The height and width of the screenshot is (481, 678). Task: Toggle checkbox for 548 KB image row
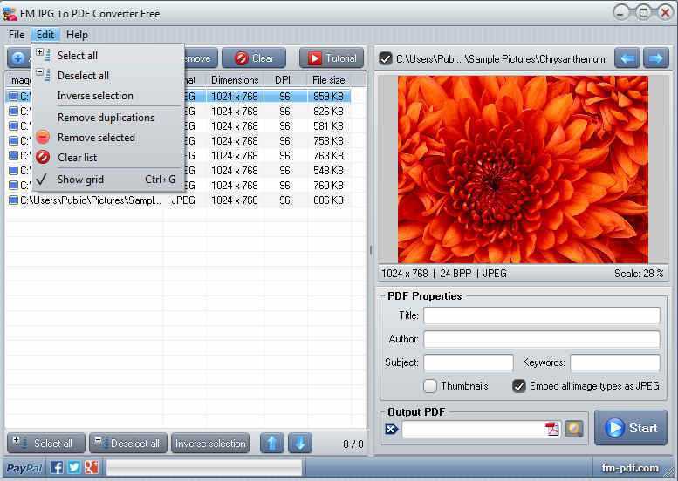pos(13,171)
